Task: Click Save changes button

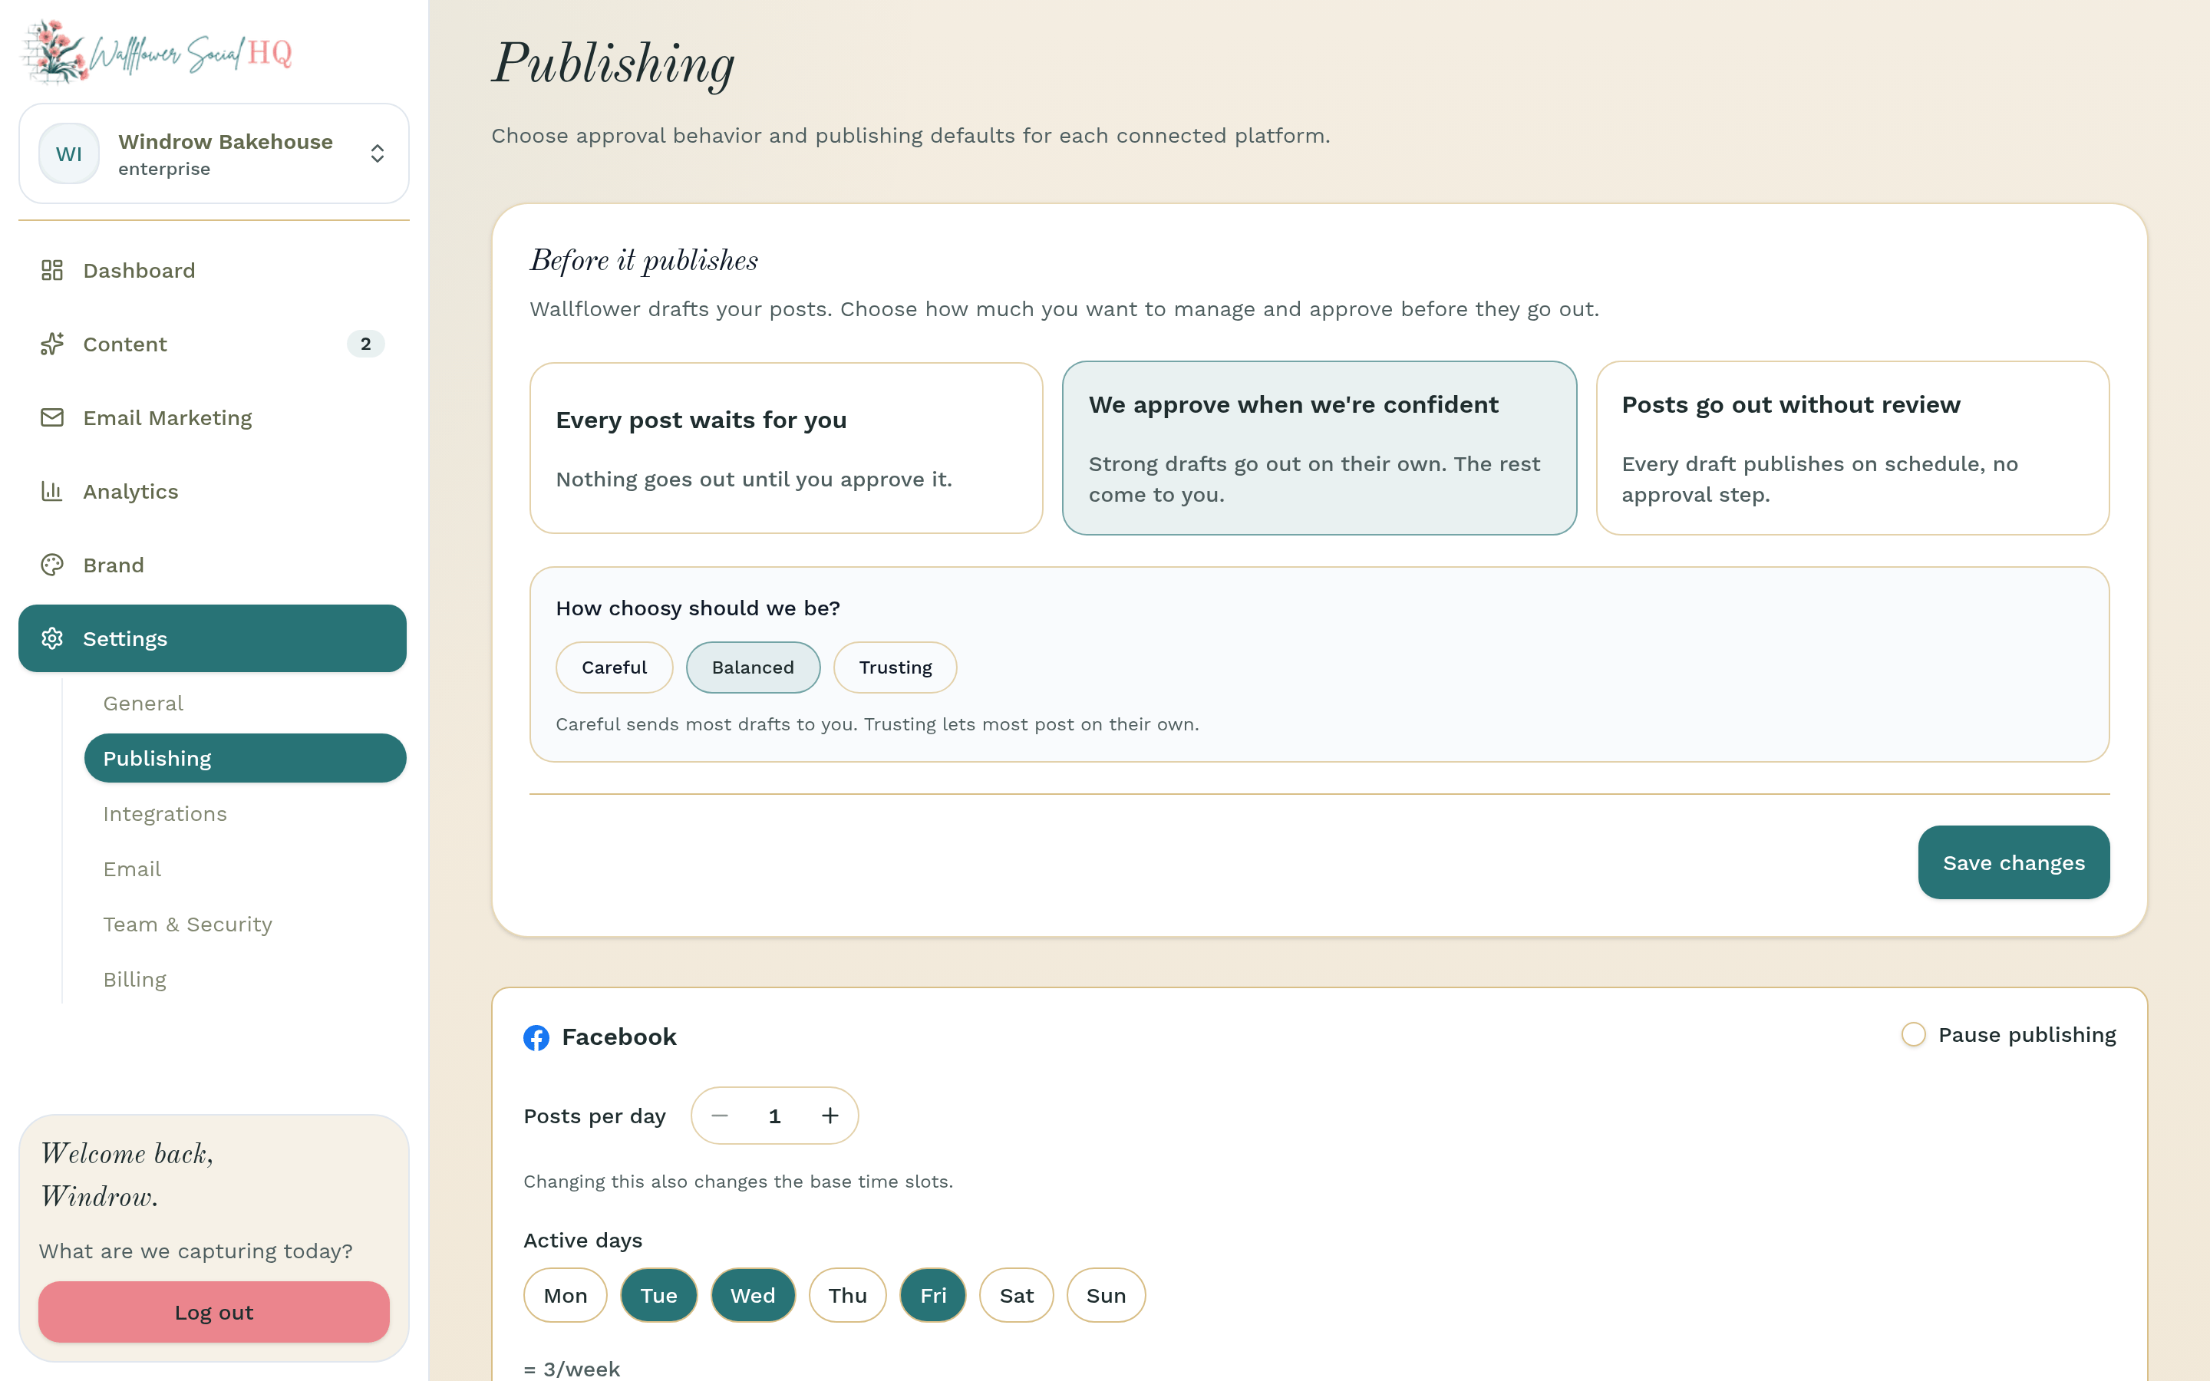Action: pos(2014,863)
